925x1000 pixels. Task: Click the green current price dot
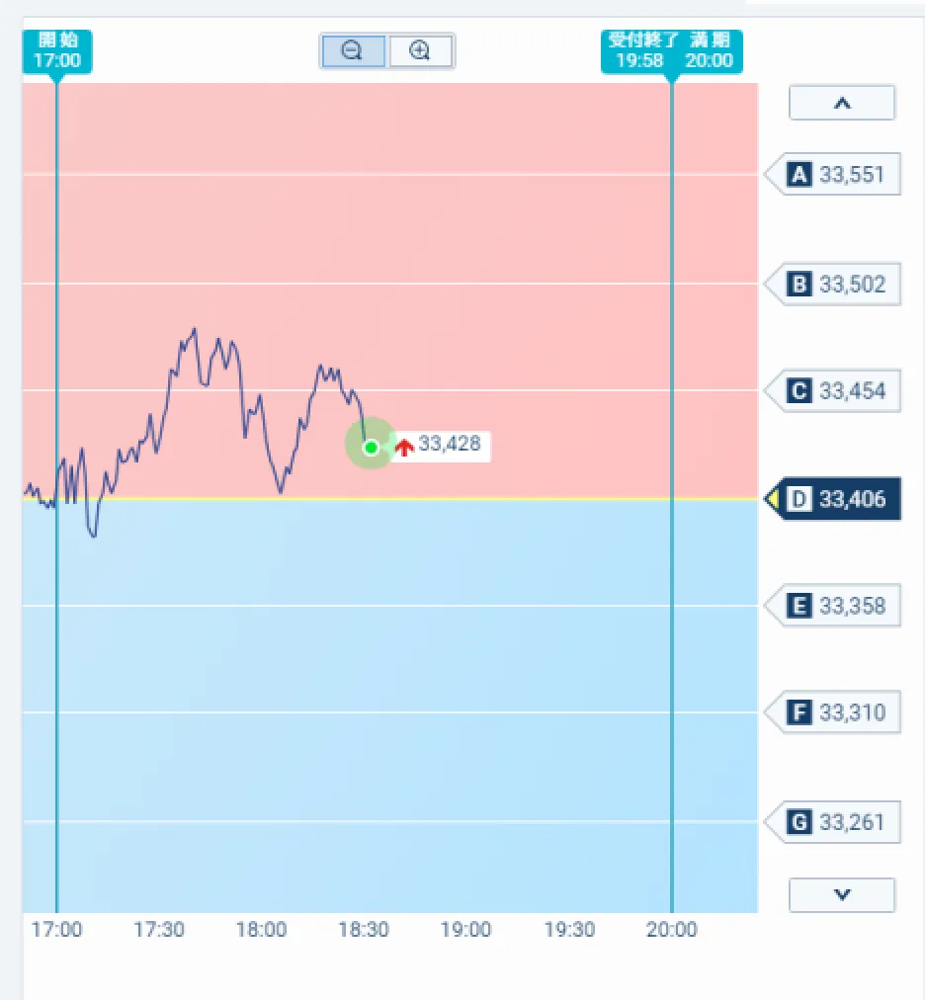371,448
